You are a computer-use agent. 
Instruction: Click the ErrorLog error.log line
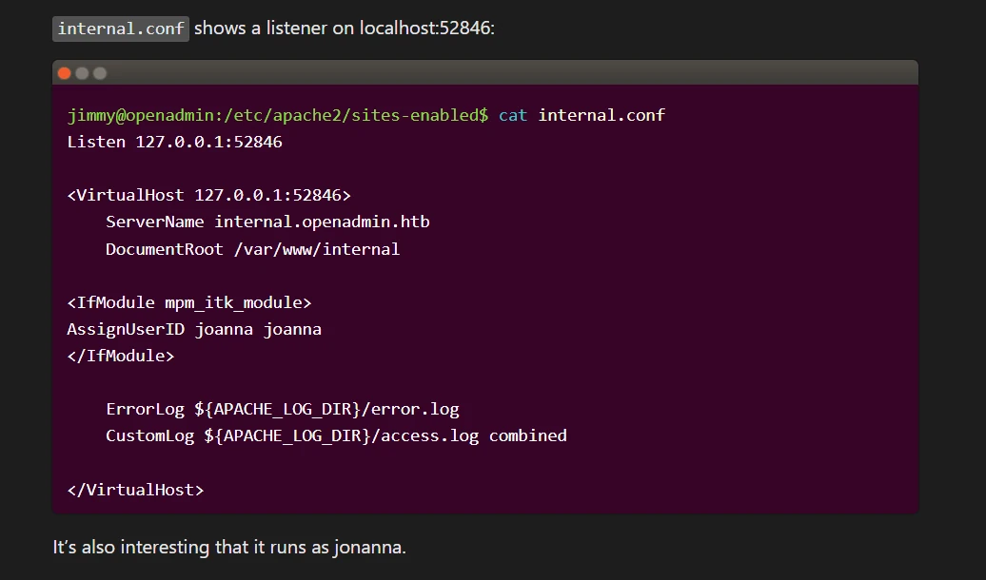(x=283, y=410)
